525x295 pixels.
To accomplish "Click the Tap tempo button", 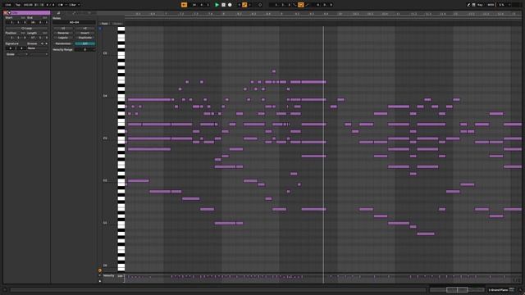I will 18,5.
